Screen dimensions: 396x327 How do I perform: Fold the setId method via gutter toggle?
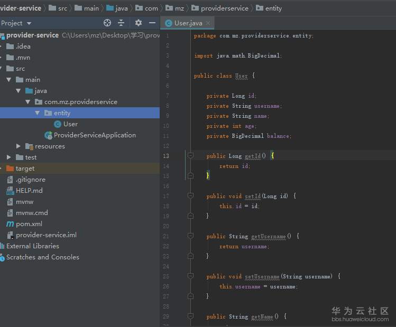tap(190, 196)
